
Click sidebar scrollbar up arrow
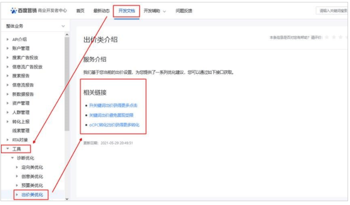(67, 35)
